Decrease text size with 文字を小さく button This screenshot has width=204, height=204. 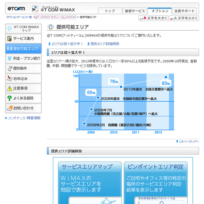click(184, 18)
